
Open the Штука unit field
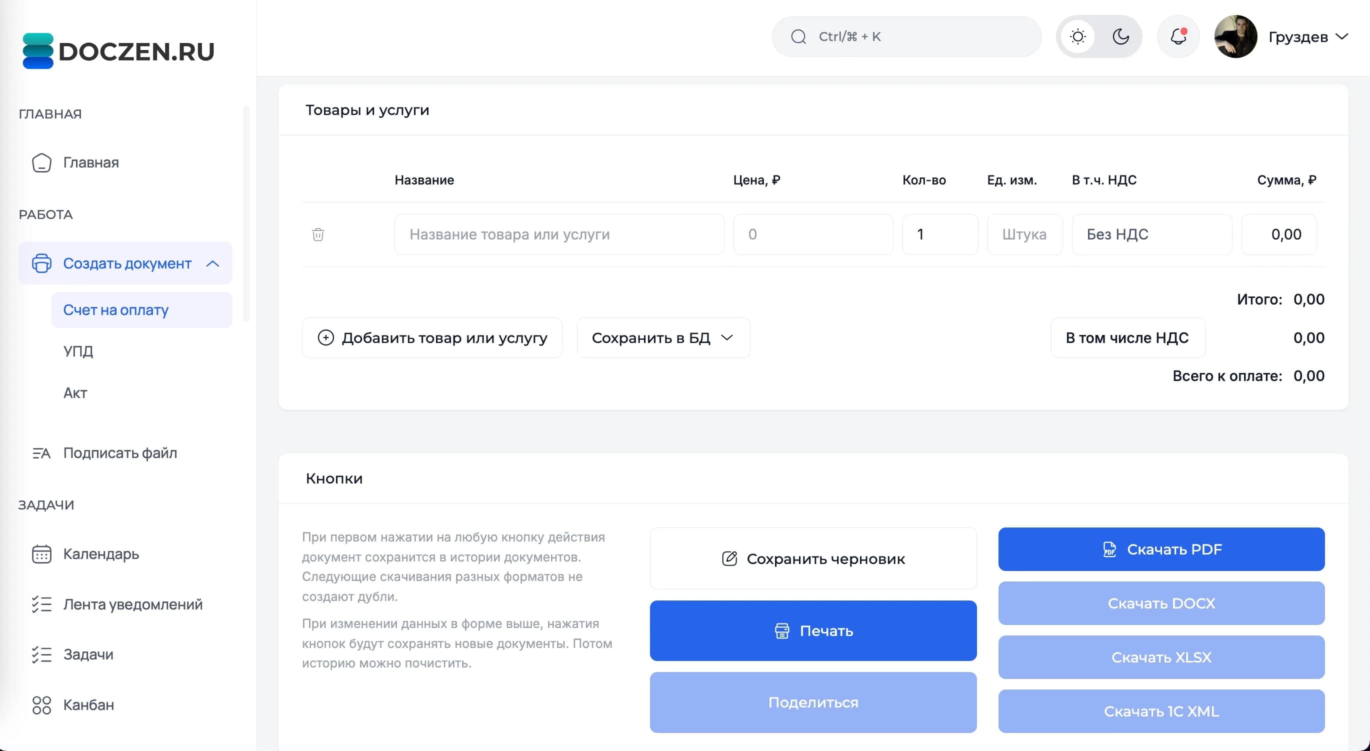1025,234
